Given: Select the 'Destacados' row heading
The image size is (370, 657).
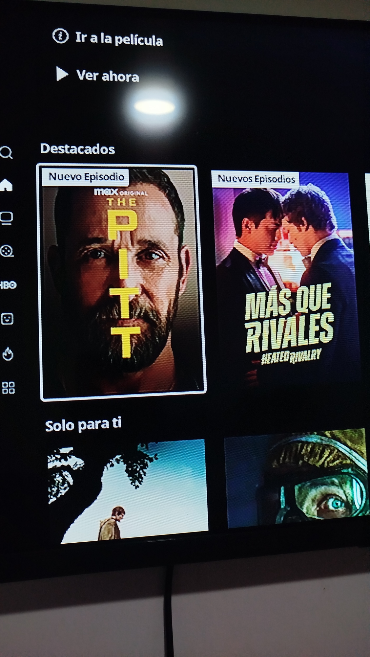Looking at the screenshot, I should coord(77,149).
